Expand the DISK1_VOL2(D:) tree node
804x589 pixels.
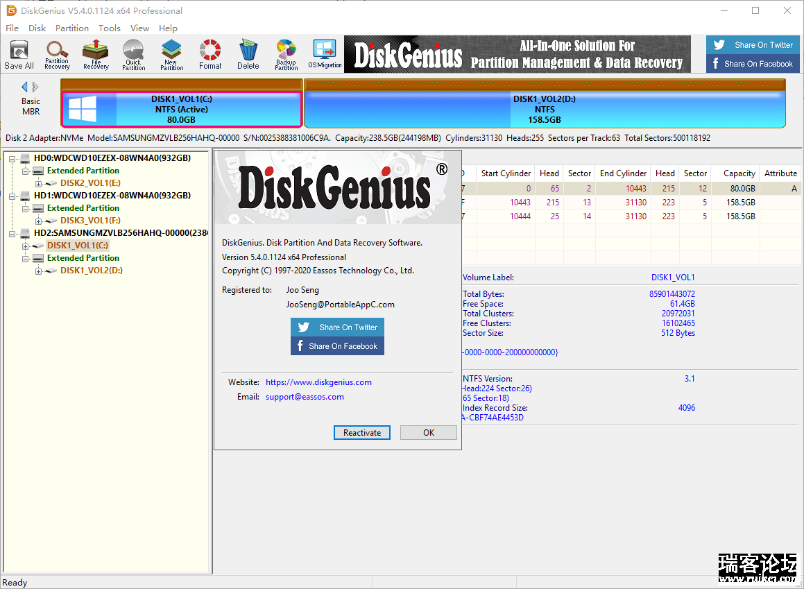(x=38, y=271)
